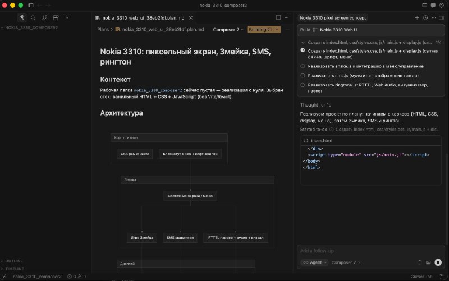The width and height of the screenshot is (449, 281).
Task: Click the context usage icon in chat input
Action: [419, 262]
